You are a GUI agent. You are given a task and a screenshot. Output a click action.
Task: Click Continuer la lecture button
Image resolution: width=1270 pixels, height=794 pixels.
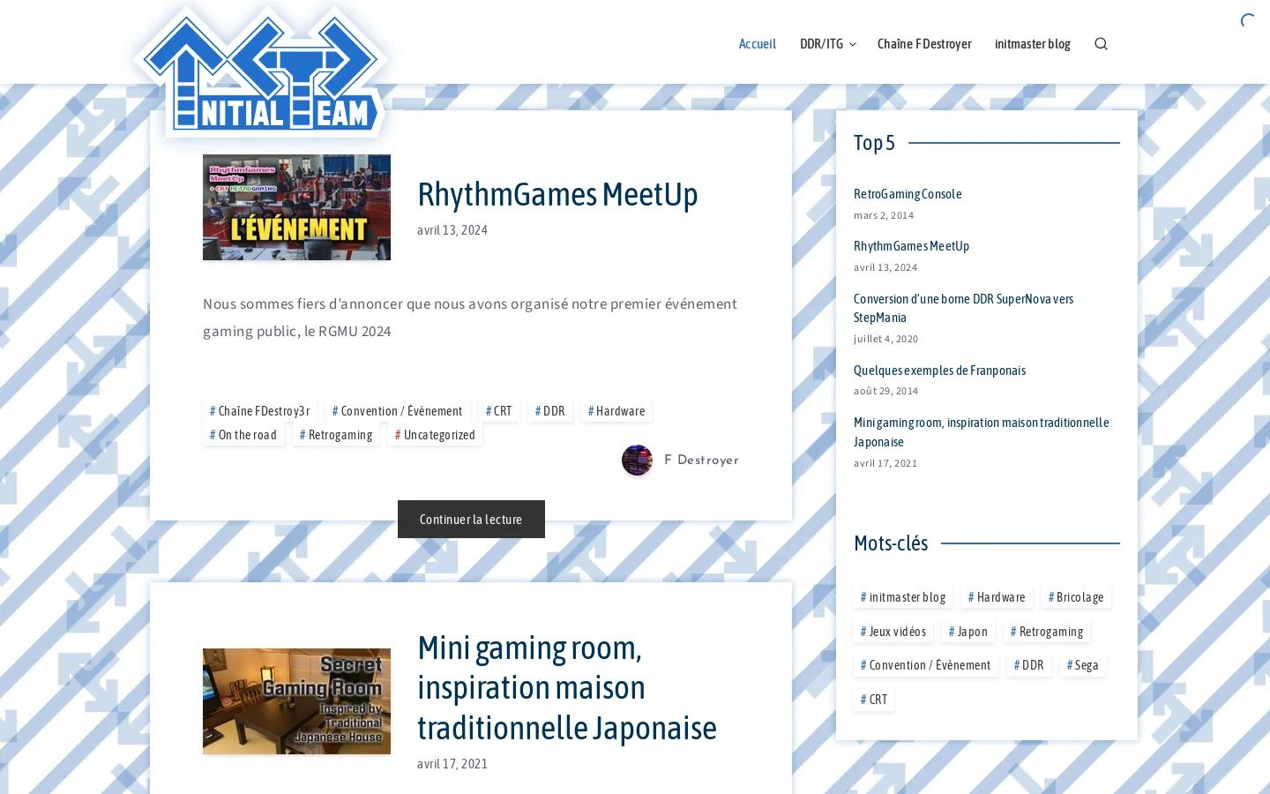click(x=471, y=520)
